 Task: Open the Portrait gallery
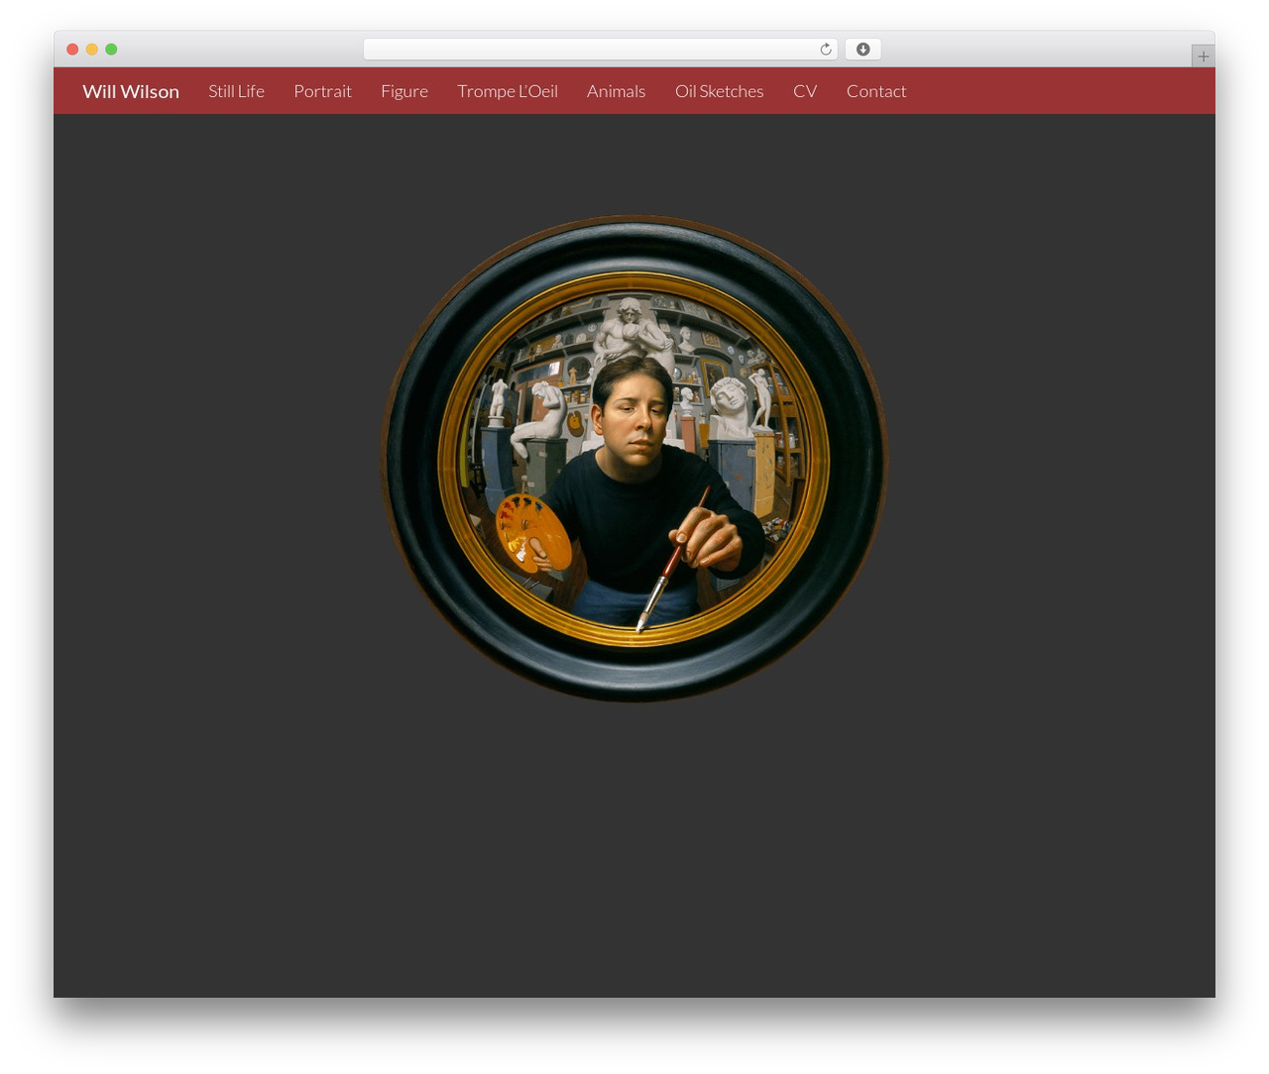(x=322, y=91)
